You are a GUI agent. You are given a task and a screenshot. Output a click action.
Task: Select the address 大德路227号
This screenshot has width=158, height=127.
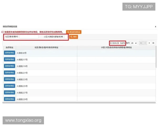[x=9, y=92]
